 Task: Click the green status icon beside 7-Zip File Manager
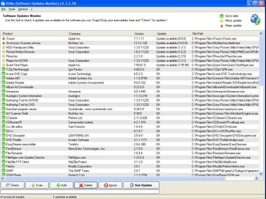4,69
